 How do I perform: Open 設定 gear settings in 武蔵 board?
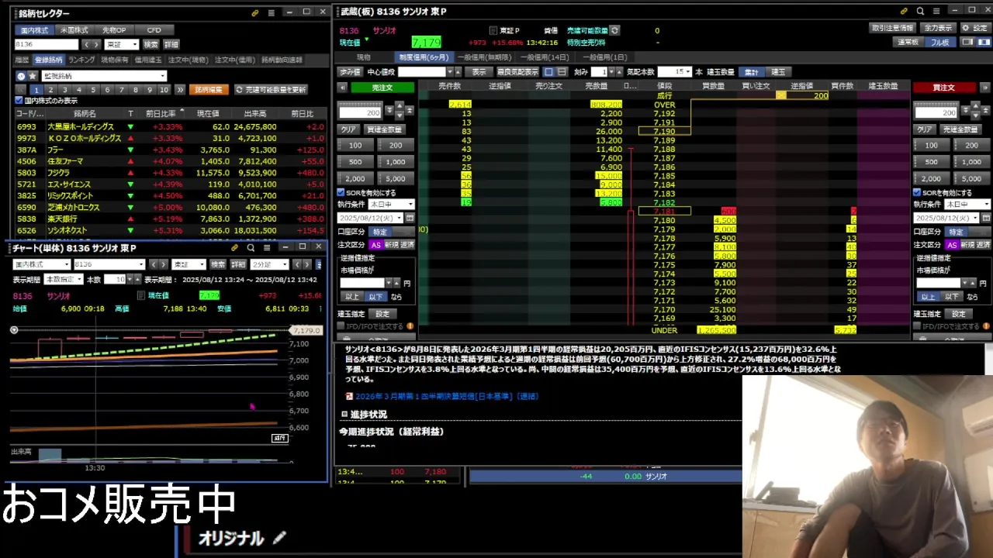click(x=975, y=28)
